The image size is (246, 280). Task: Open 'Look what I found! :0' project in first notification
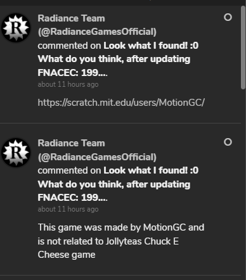(151, 46)
